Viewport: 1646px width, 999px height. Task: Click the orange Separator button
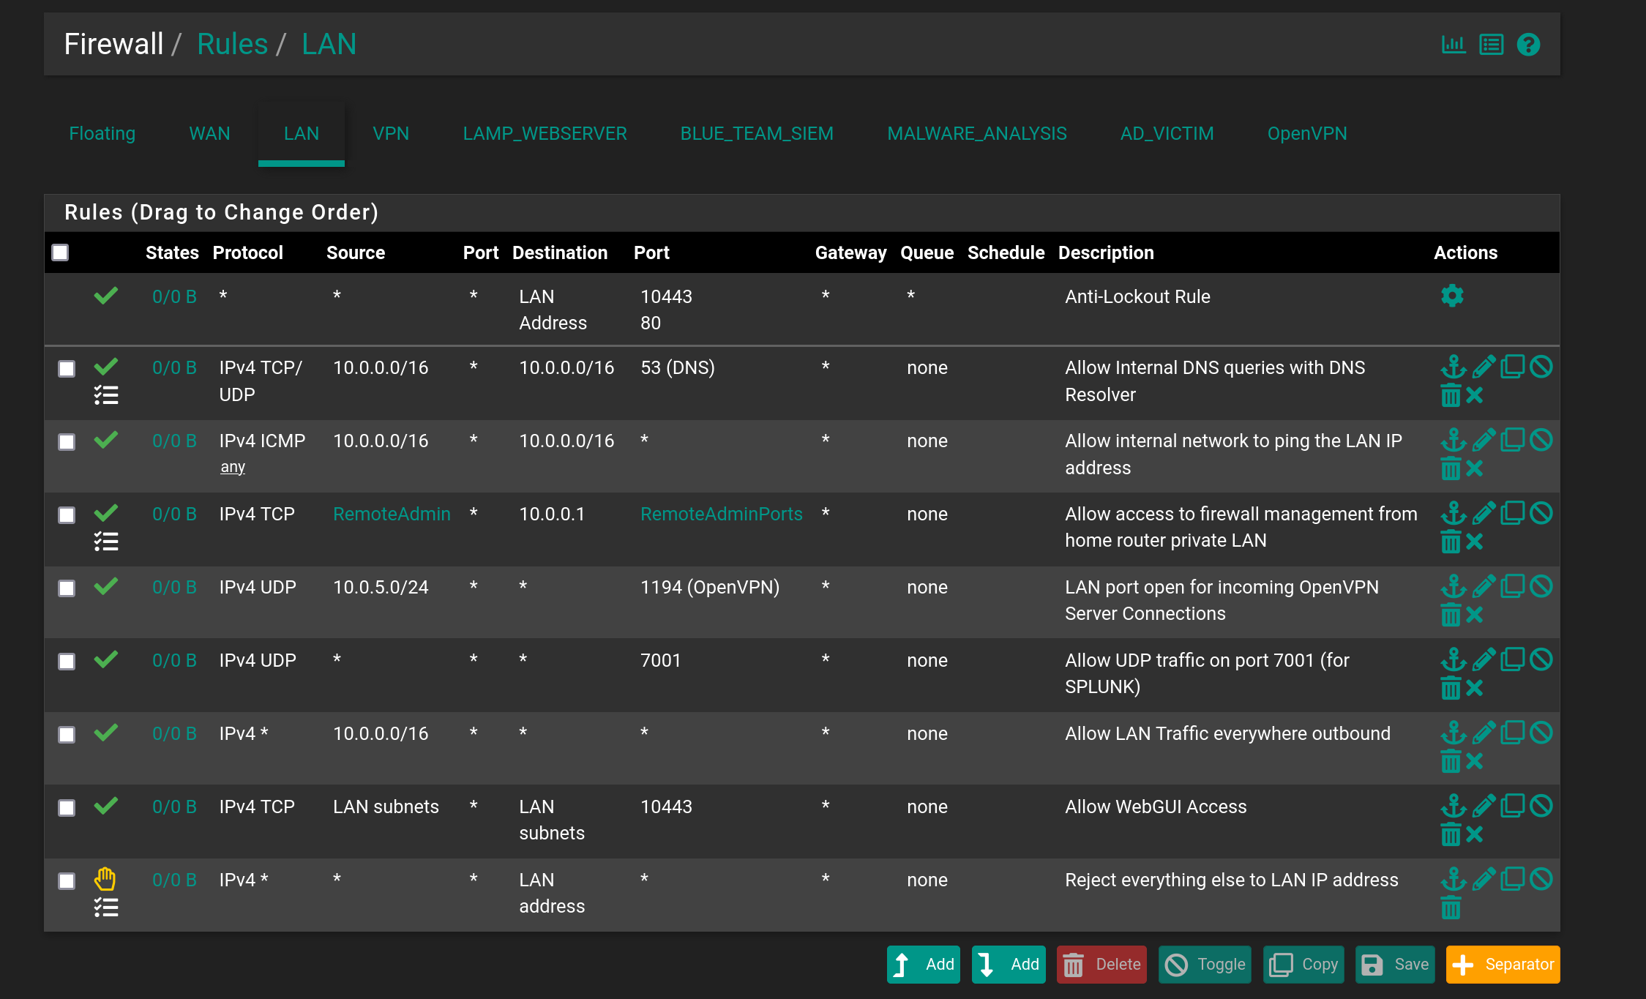[x=1503, y=965]
